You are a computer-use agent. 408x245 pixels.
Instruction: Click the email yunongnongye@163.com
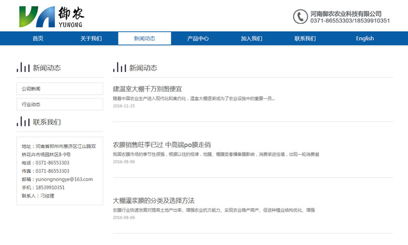tap(64, 179)
